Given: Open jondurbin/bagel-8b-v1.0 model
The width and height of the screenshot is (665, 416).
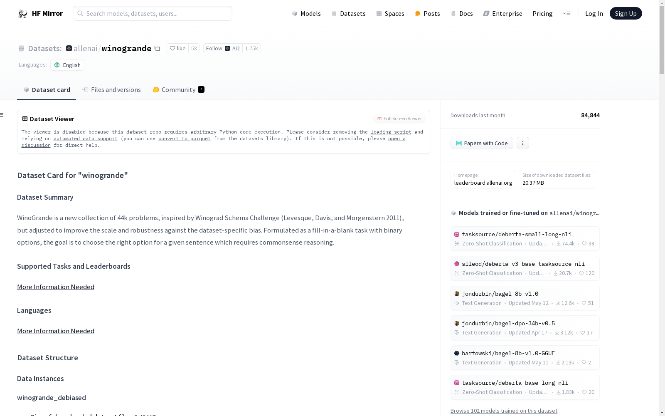Looking at the screenshot, I should [525, 298].
